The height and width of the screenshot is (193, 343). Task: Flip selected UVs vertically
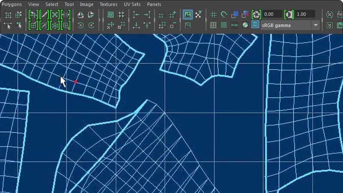(x=91, y=15)
